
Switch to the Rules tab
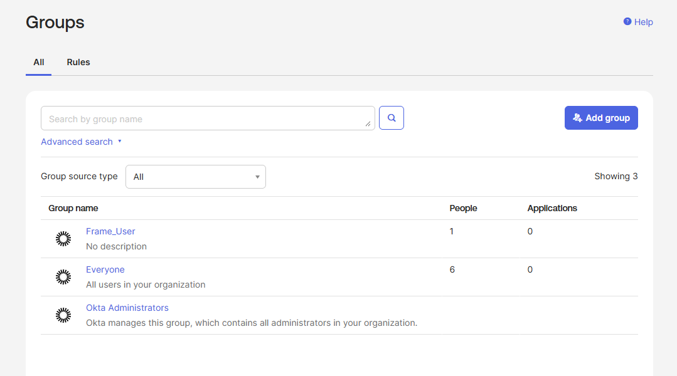point(78,62)
